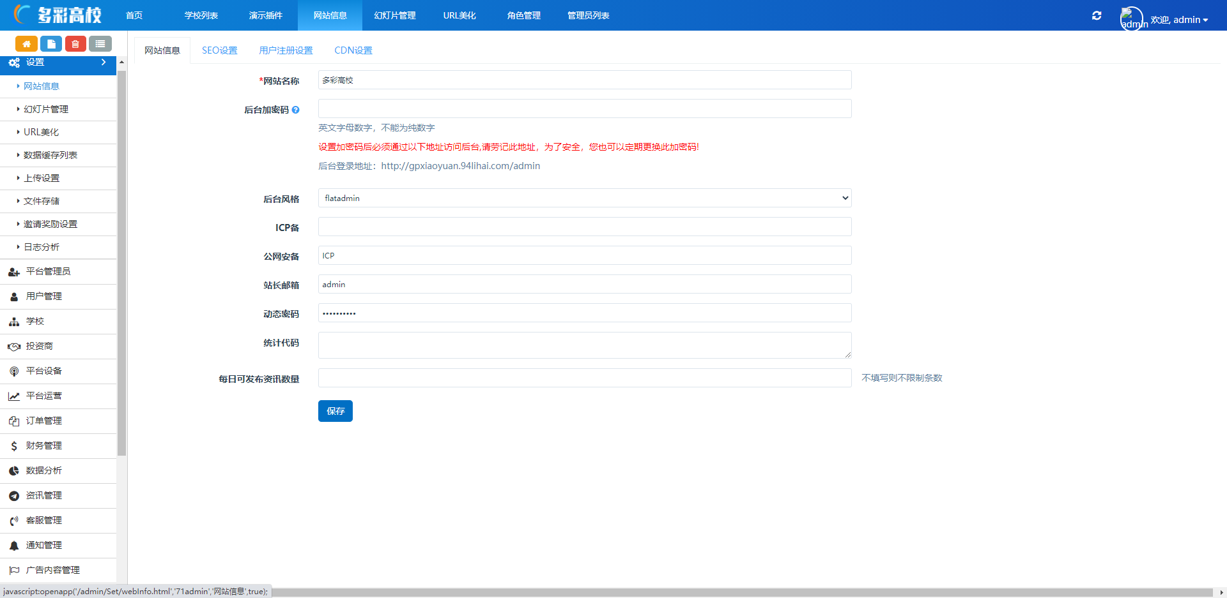Click the 平台运营 line chart icon
The image size is (1227, 598).
pyautogui.click(x=14, y=396)
